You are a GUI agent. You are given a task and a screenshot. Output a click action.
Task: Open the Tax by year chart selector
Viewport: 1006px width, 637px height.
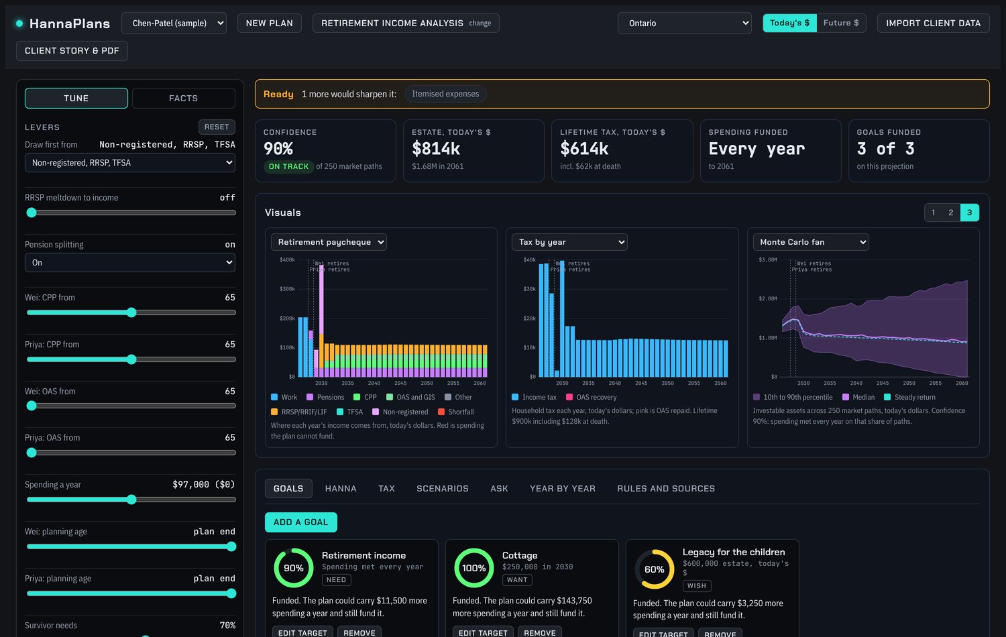click(569, 242)
